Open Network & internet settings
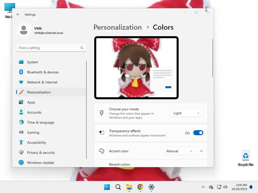The height and width of the screenshot is (193, 258). 51,82
